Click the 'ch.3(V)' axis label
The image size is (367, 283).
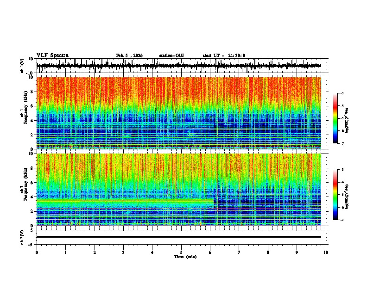coord(22,237)
